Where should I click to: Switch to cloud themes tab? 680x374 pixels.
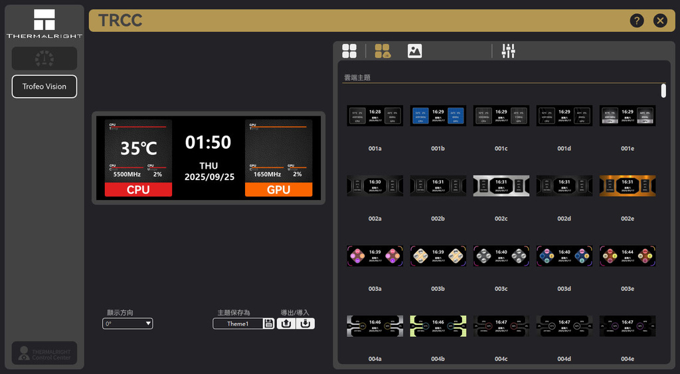pyautogui.click(x=382, y=50)
